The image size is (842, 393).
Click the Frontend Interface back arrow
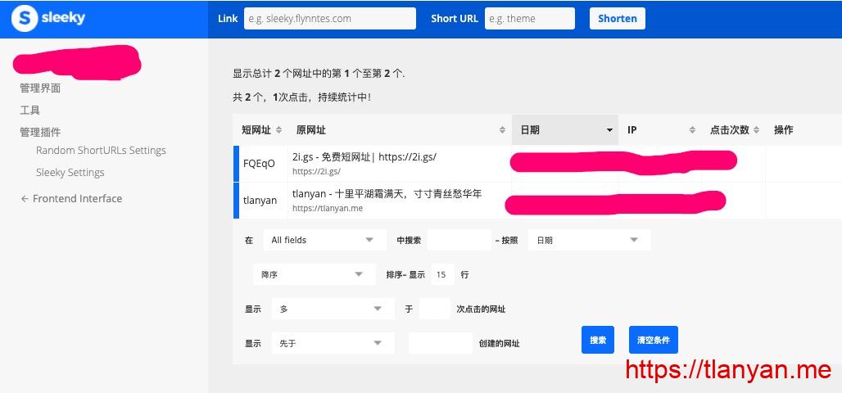point(25,199)
